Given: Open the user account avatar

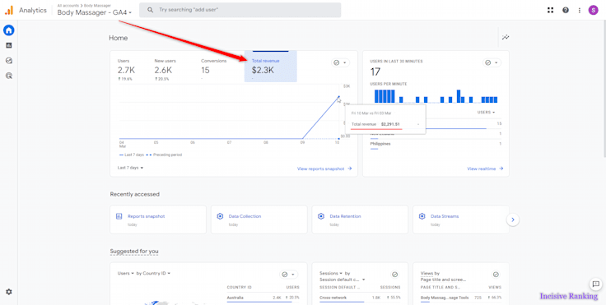Looking at the screenshot, I should 594,10.
